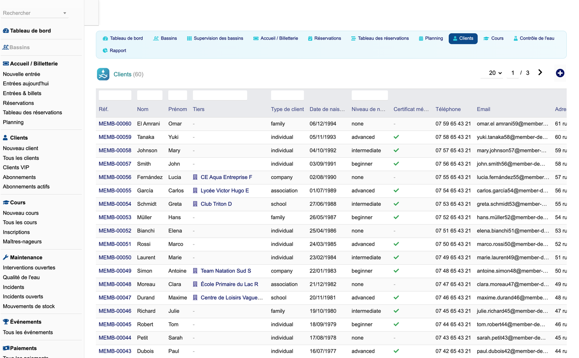Open Nouveau client in sidebar

click(x=20, y=148)
